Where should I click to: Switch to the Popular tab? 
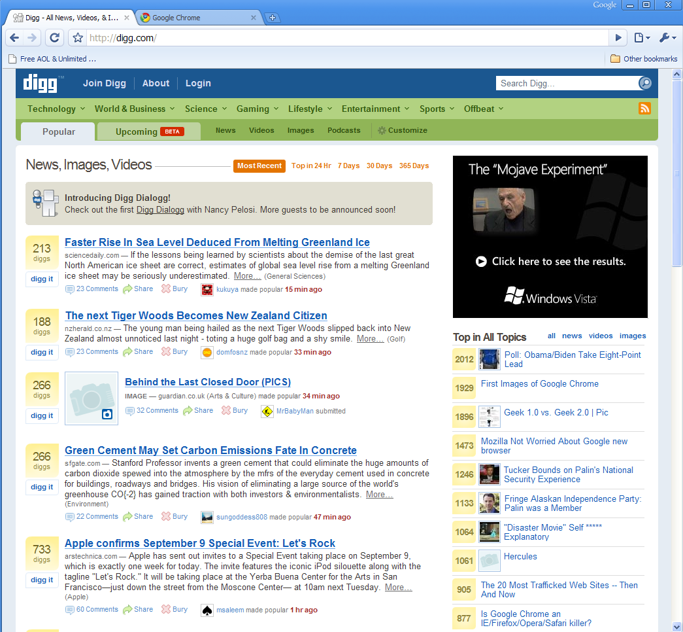click(x=58, y=132)
